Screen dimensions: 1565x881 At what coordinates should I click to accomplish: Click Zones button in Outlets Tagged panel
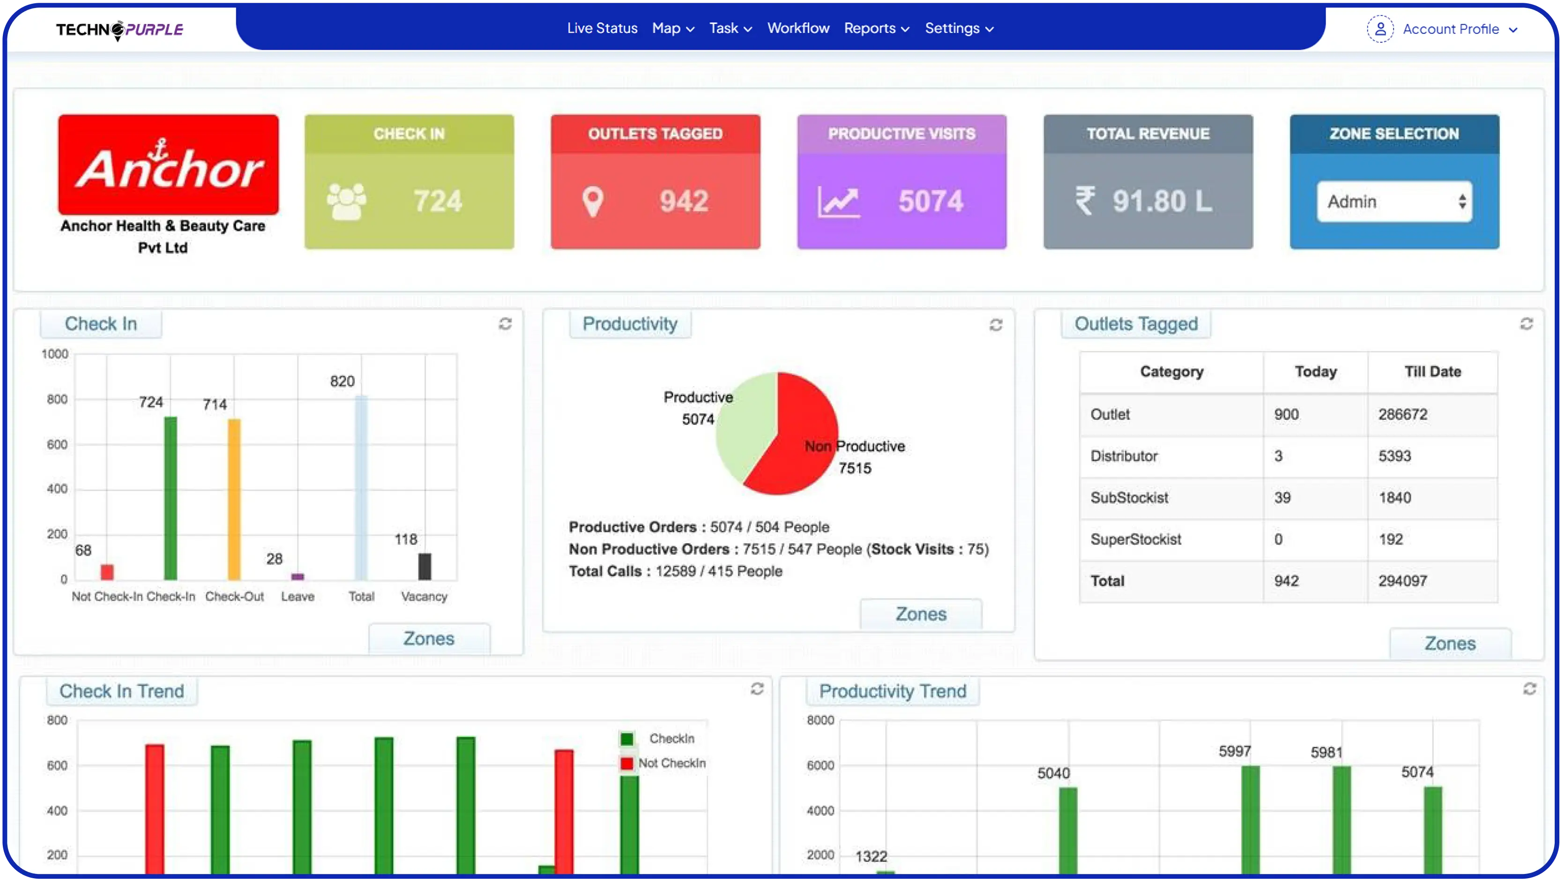pos(1450,643)
